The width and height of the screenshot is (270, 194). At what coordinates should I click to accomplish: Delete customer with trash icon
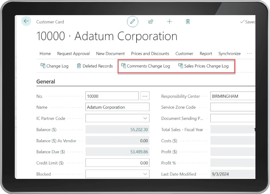pyautogui.click(x=188, y=22)
